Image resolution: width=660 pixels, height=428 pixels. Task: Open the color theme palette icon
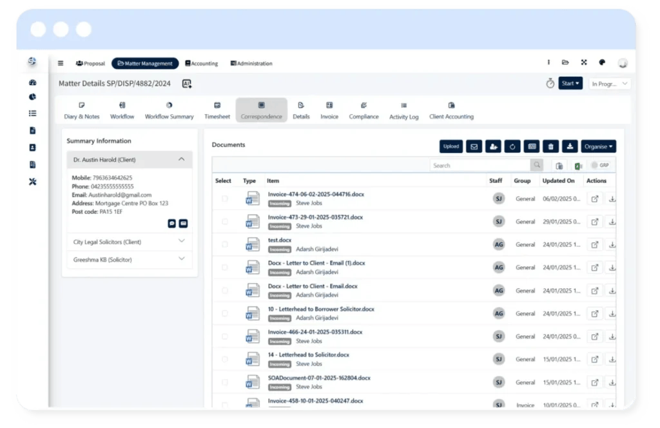tap(602, 63)
